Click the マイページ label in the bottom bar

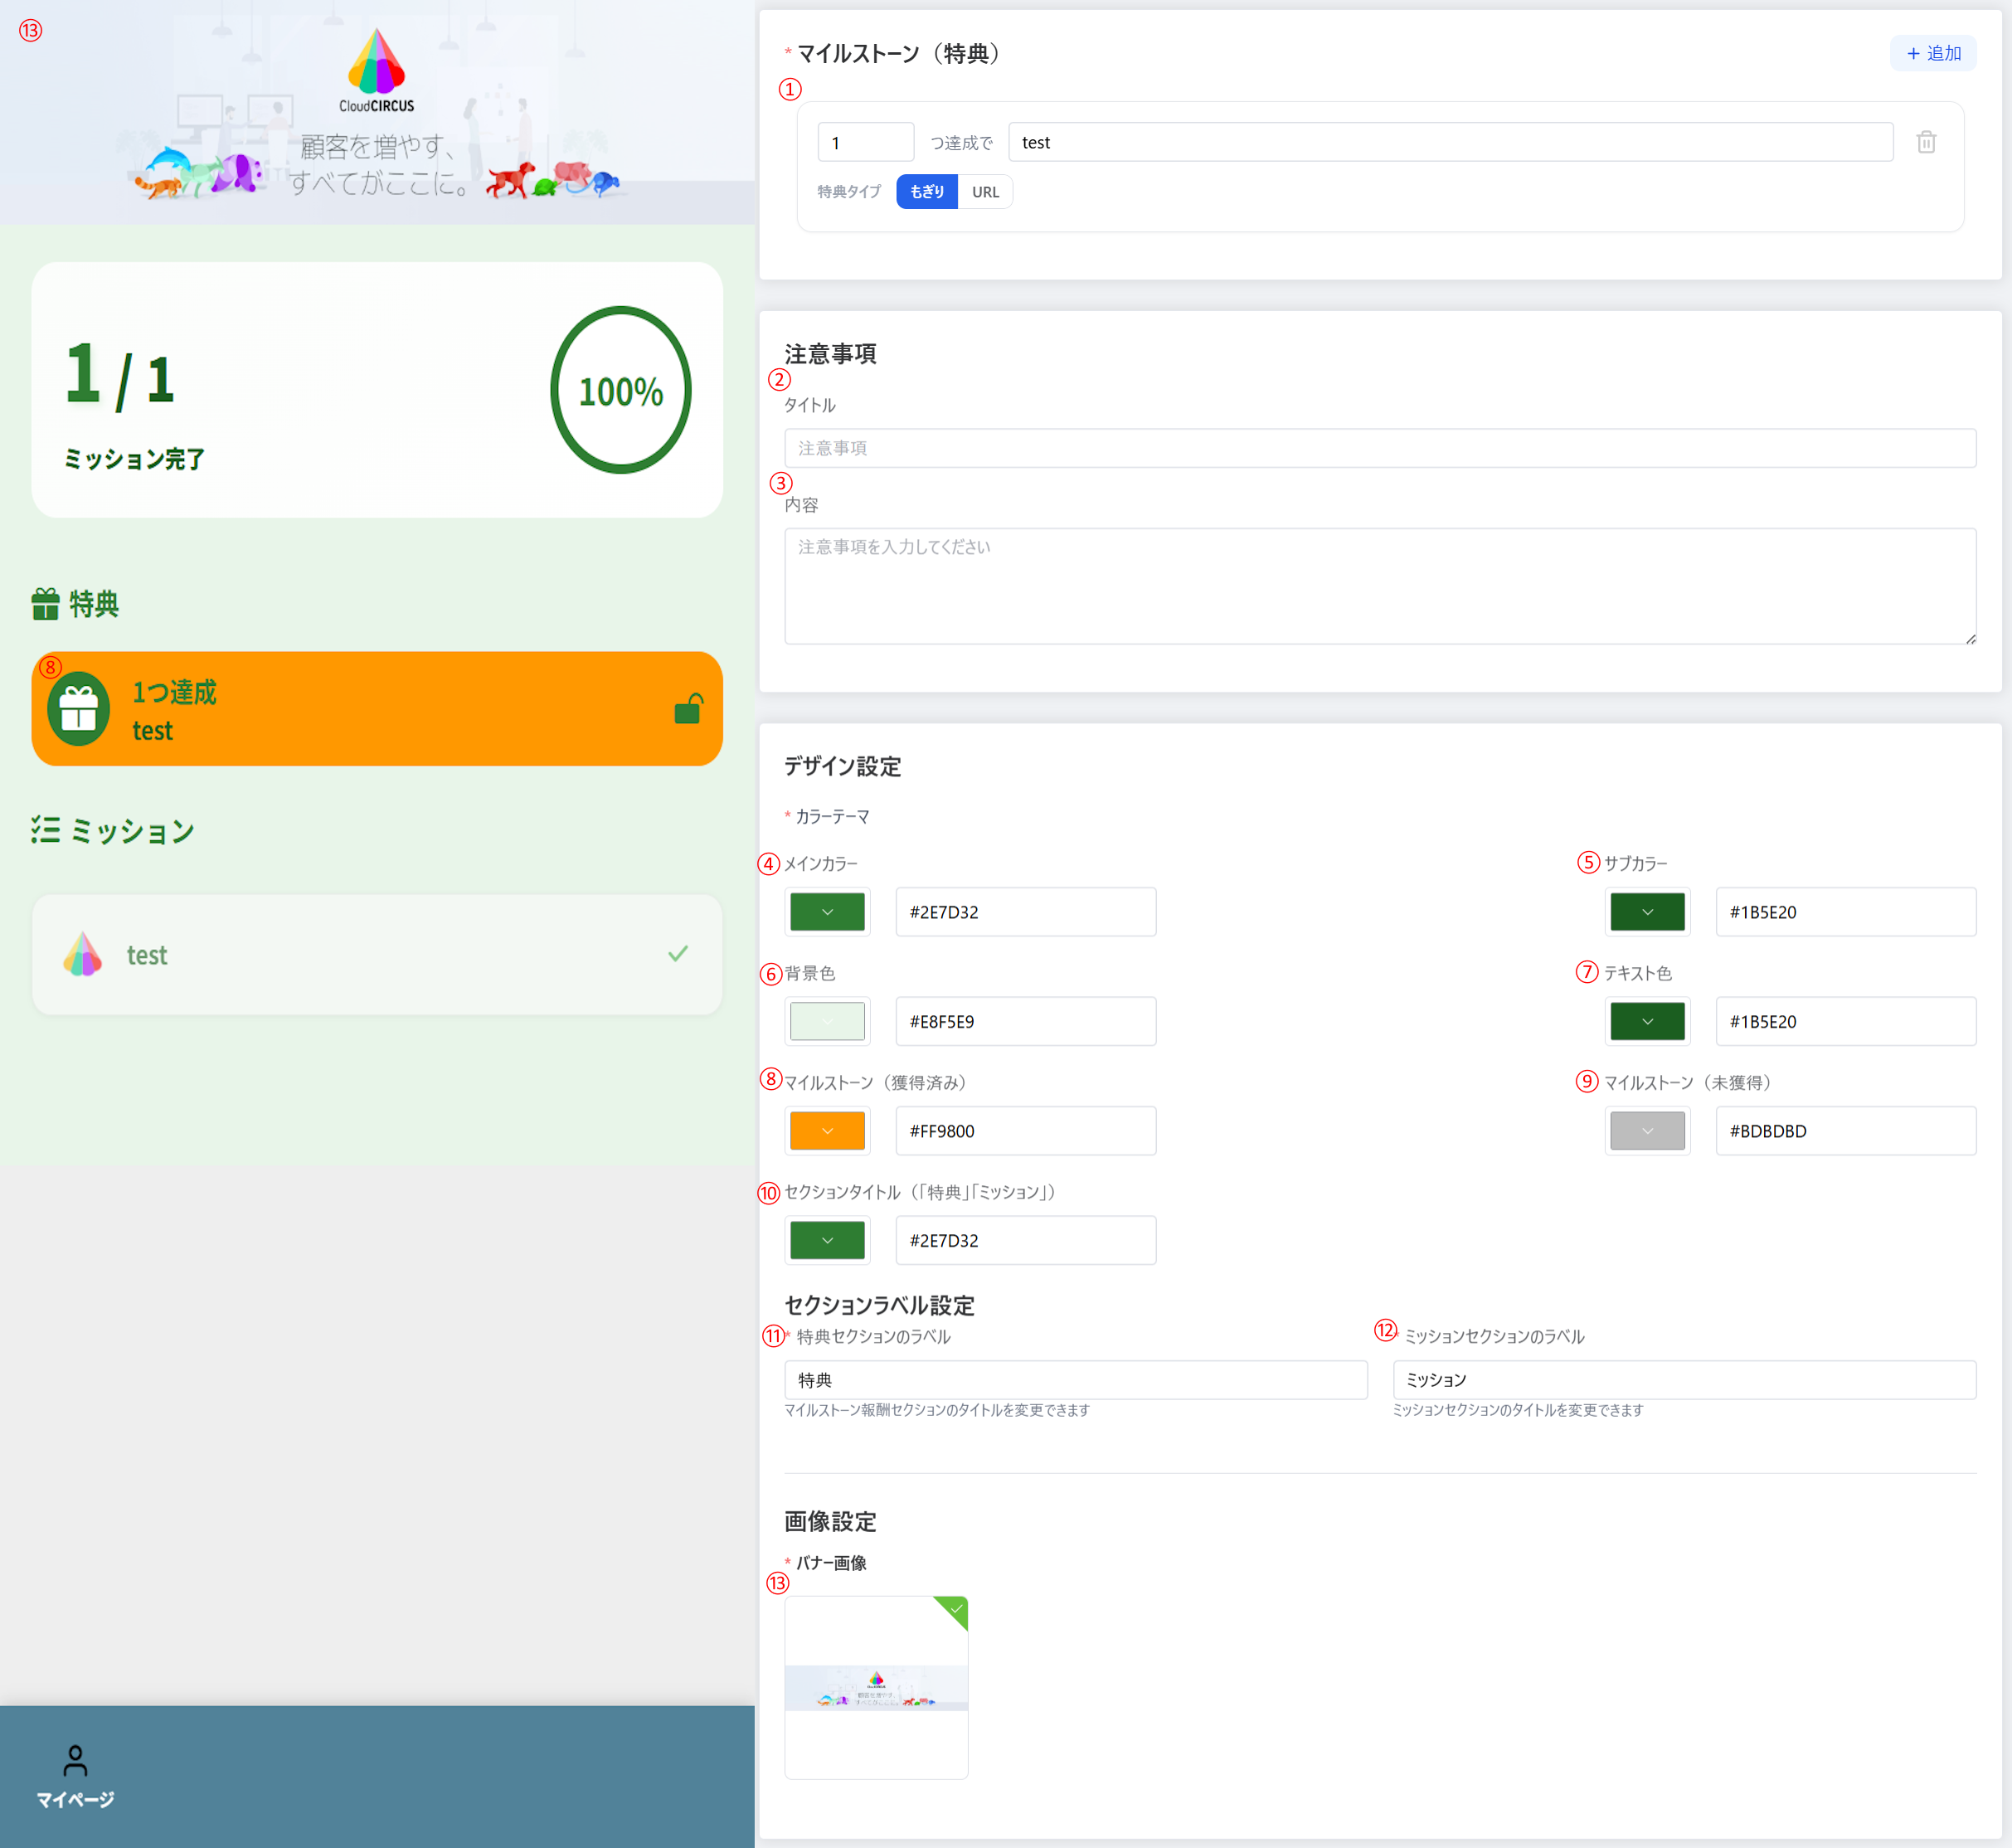(x=75, y=1799)
